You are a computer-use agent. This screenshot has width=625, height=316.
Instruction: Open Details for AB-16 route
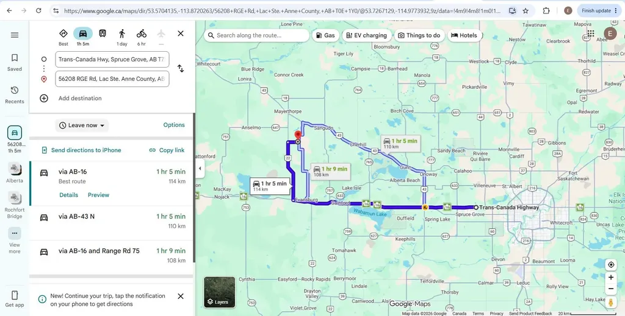pyautogui.click(x=68, y=195)
